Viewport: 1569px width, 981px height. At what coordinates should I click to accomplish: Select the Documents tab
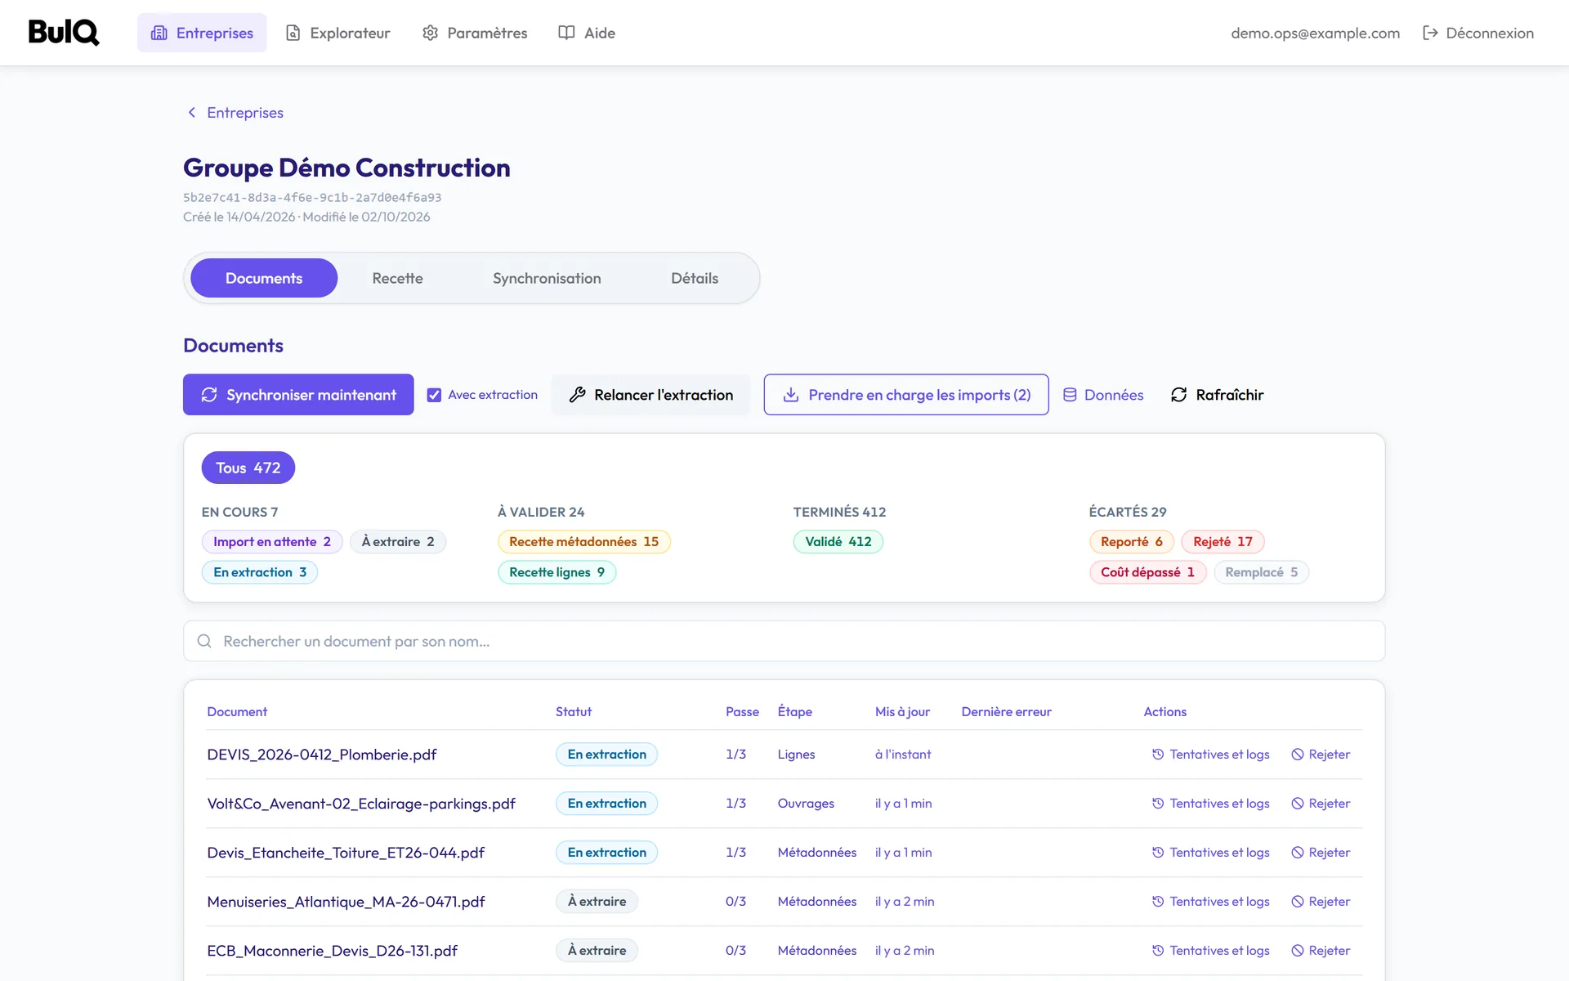click(264, 278)
